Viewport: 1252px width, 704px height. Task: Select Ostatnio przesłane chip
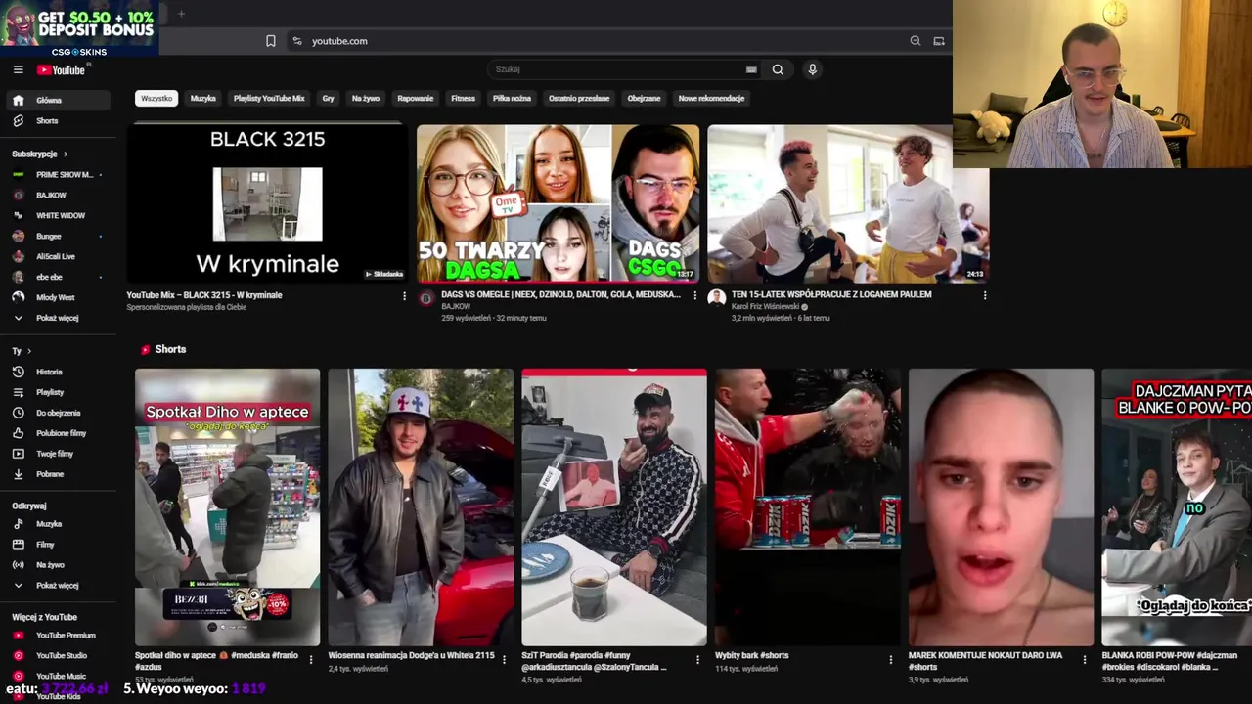(x=579, y=99)
